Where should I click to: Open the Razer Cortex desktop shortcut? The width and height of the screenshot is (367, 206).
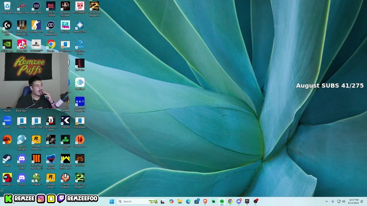(36, 122)
